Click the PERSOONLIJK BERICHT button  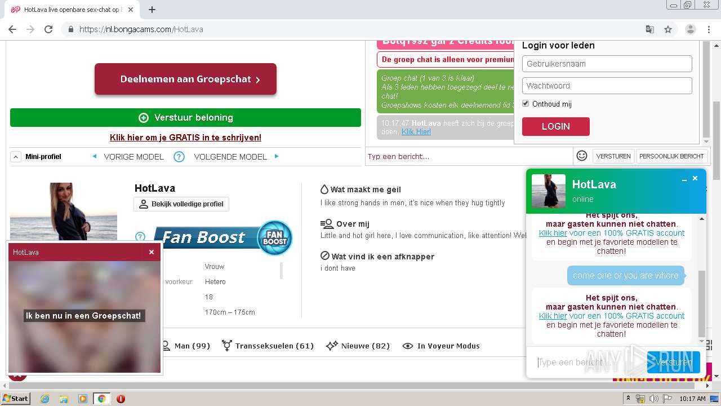[x=671, y=156]
